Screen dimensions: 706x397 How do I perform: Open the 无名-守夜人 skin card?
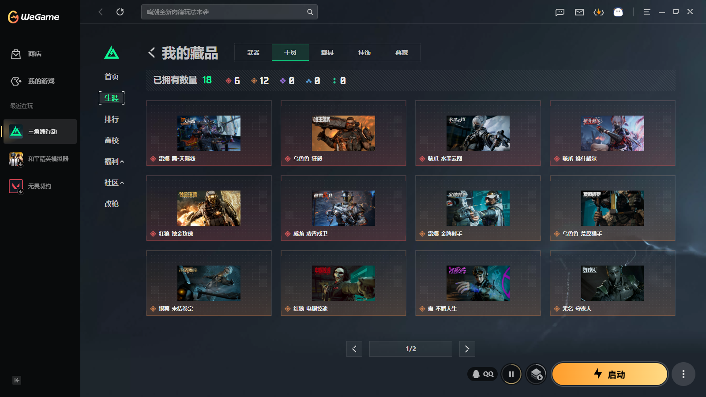pyautogui.click(x=612, y=283)
